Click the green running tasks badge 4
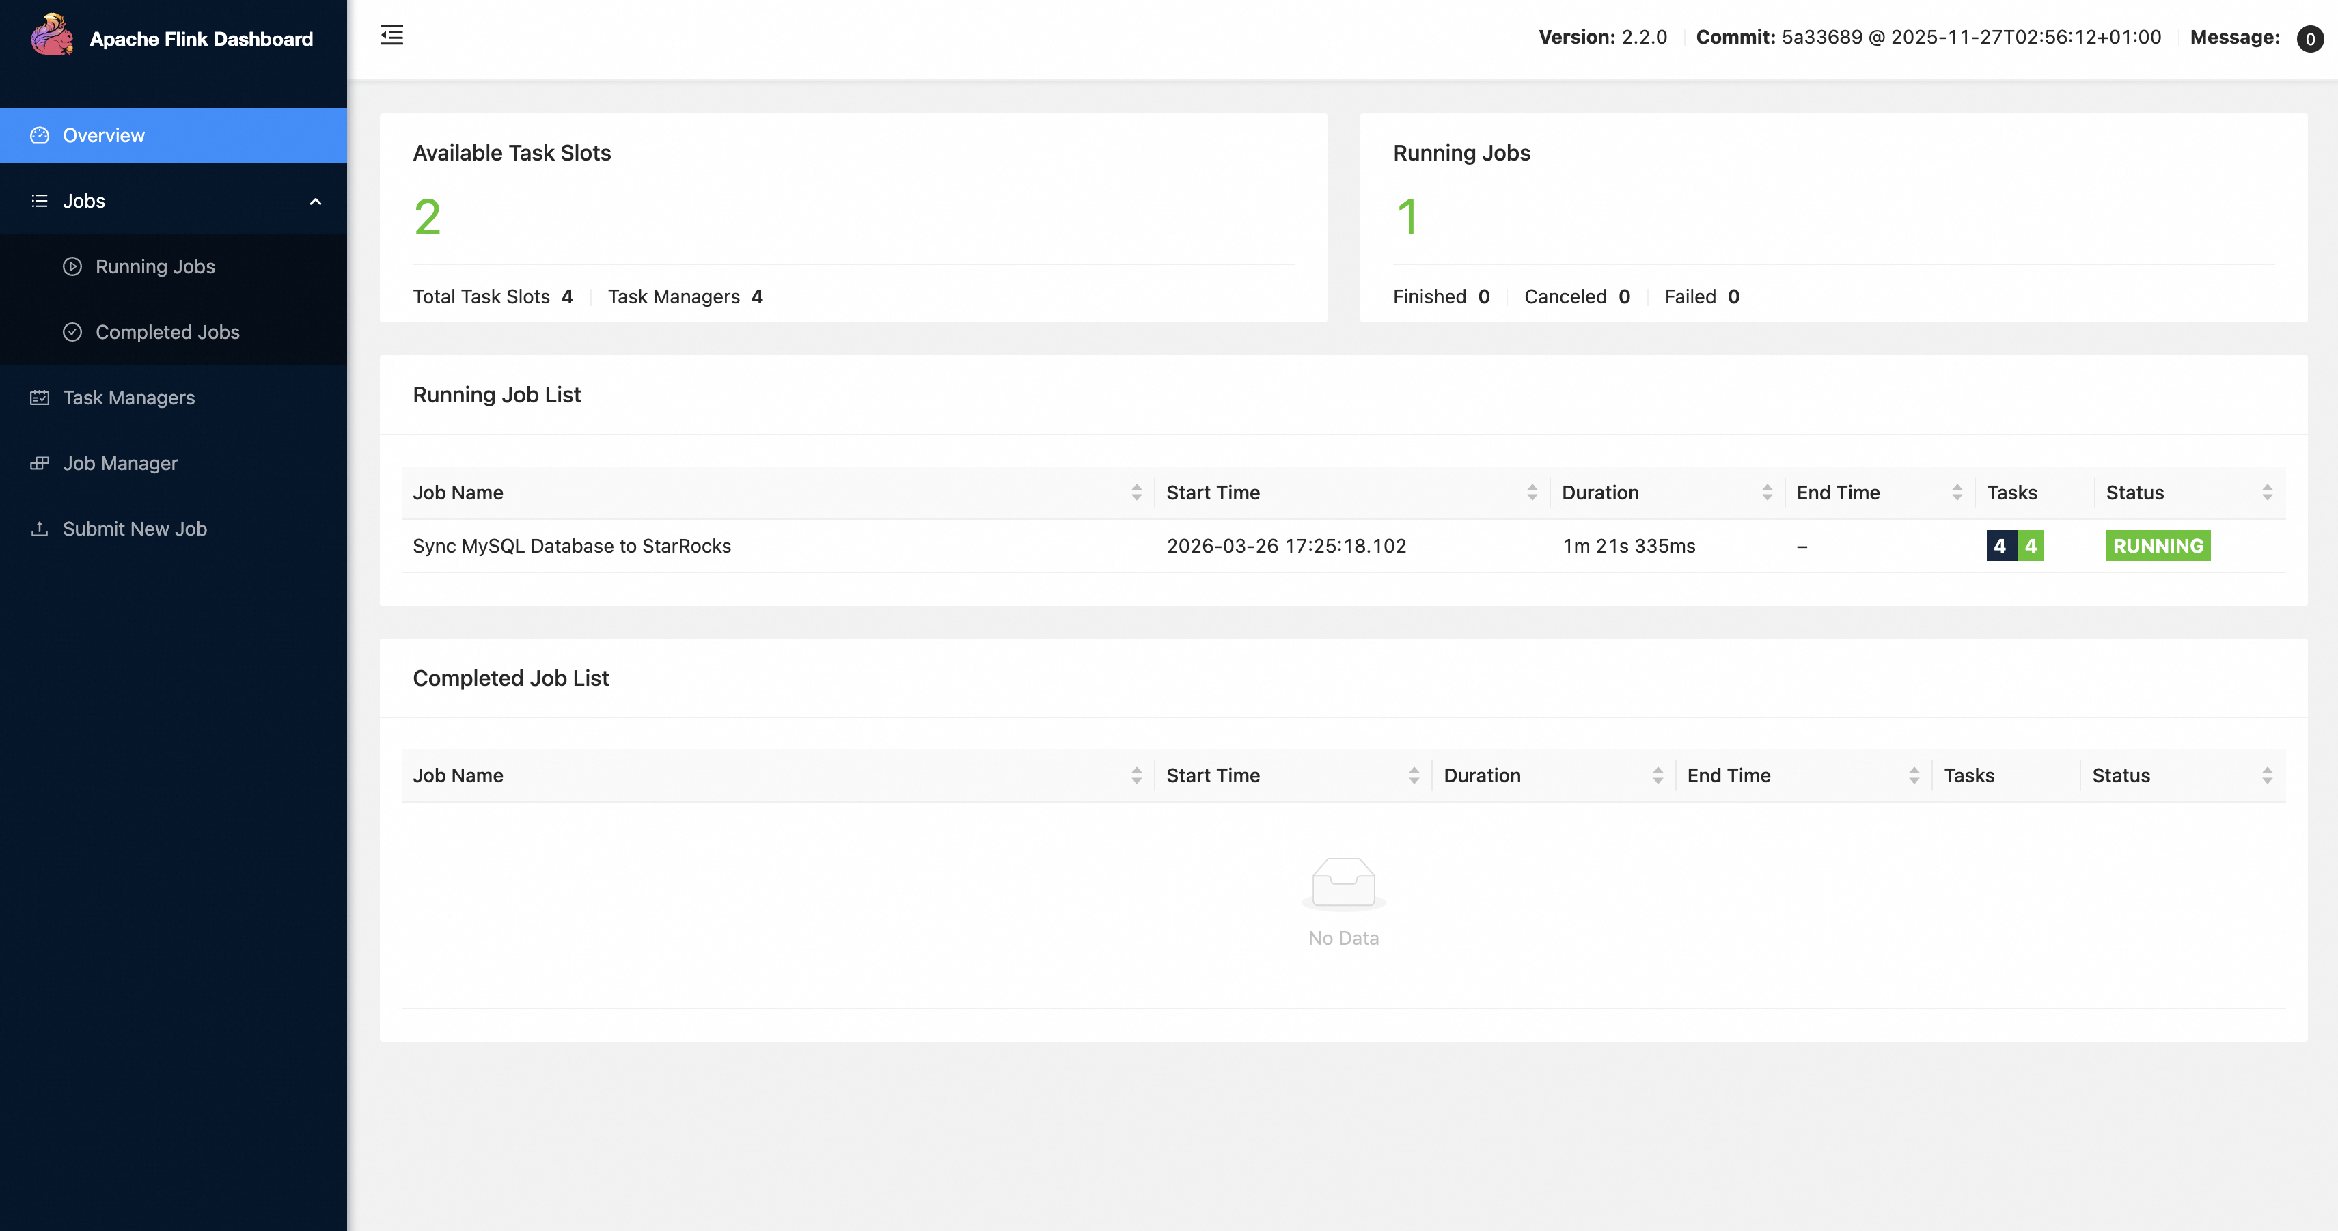Viewport: 2338px width, 1231px height. tap(2031, 546)
